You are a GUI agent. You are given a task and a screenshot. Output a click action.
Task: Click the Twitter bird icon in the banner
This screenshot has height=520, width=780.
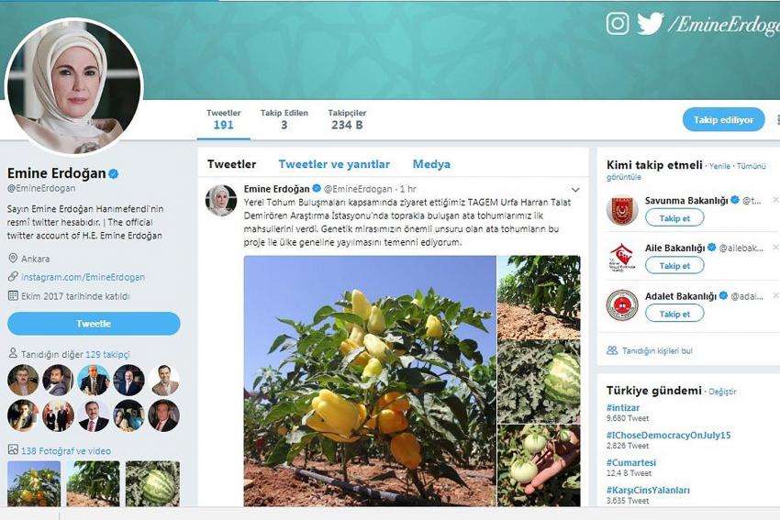[651, 23]
